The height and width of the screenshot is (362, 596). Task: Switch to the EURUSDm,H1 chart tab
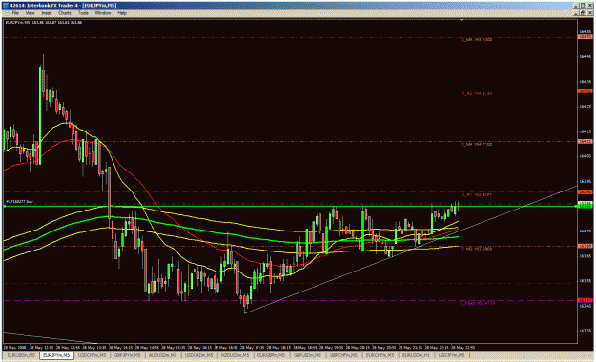pyautogui.click(x=416, y=355)
